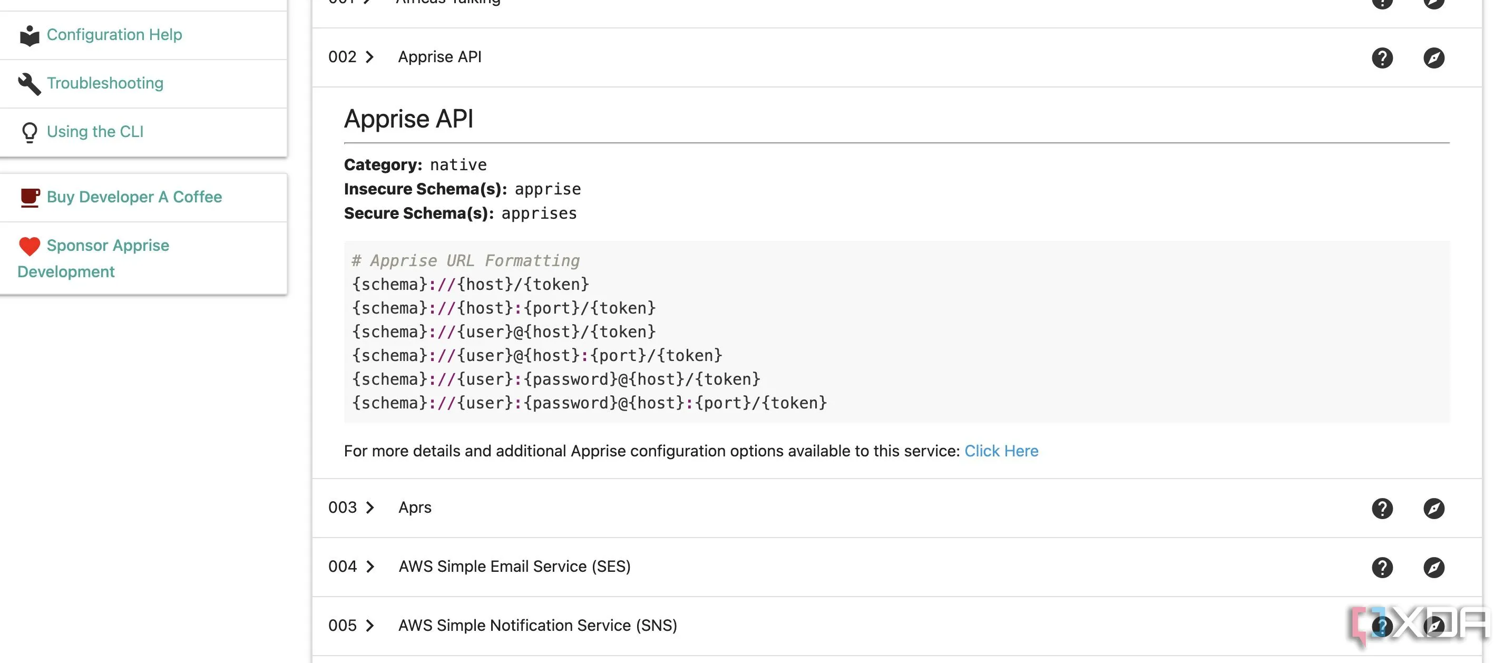Click the AWS Simple Notification Service (SNS) title

point(537,626)
